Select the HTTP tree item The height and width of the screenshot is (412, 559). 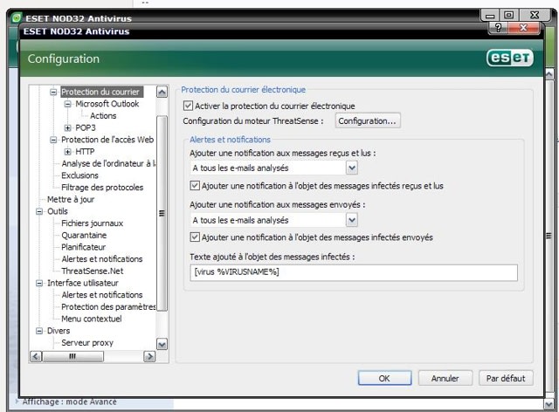tap(85, 152)
